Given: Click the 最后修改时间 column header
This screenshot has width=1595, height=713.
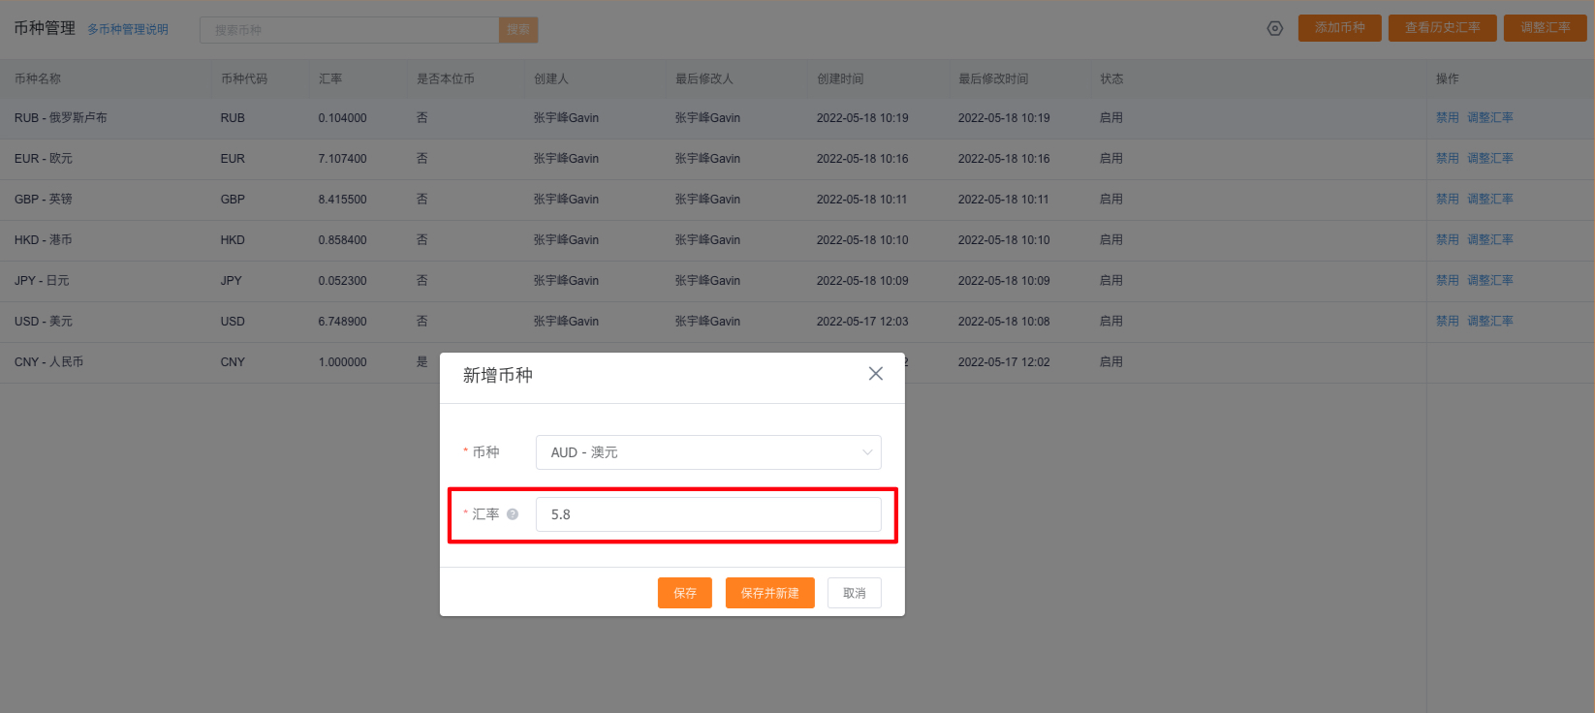Looking at the screenshot, I should click(993, 79).
